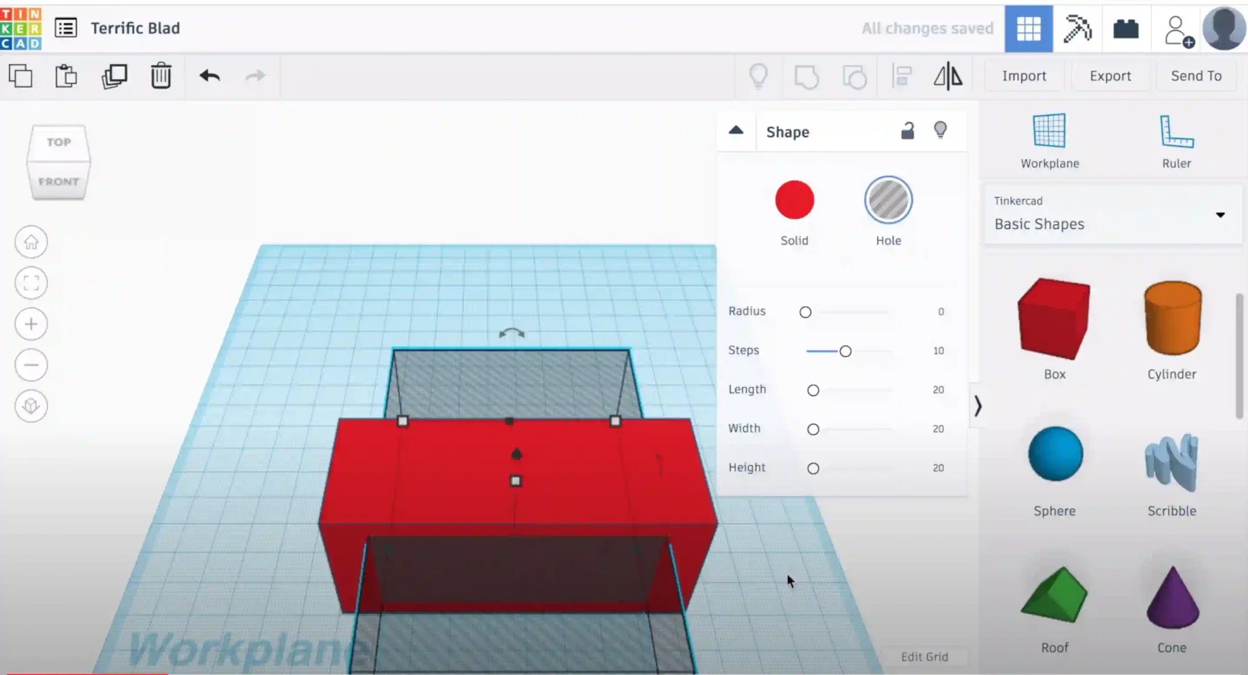Expand the hidden side panel chevron
The height and width of the screenshot is (675, 1248).
978,406
